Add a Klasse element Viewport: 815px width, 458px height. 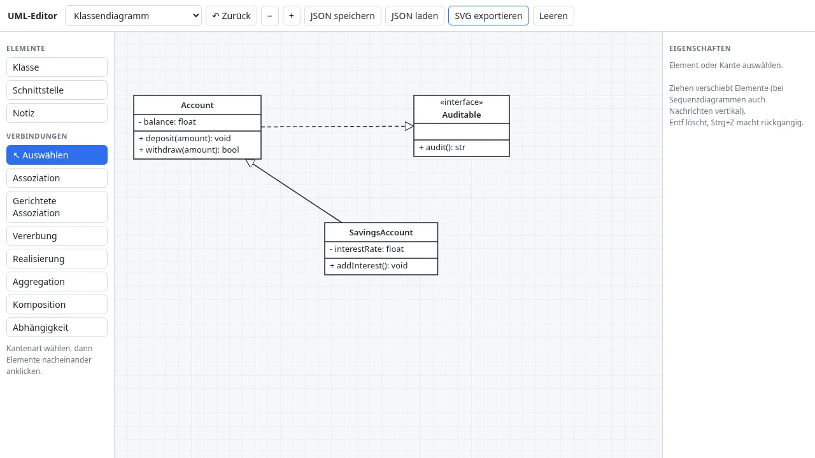[x=57, y=67]
